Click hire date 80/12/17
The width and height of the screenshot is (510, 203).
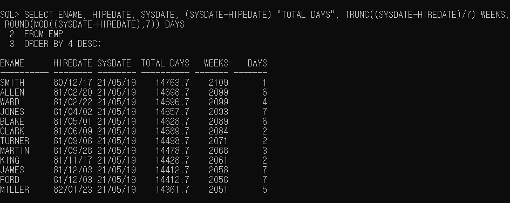(73, 83)
